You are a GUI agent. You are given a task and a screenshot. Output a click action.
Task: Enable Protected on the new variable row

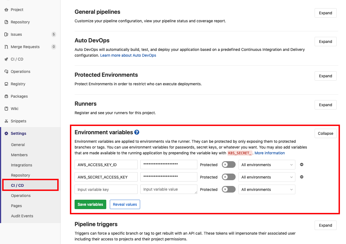click(x=228, y=190)
